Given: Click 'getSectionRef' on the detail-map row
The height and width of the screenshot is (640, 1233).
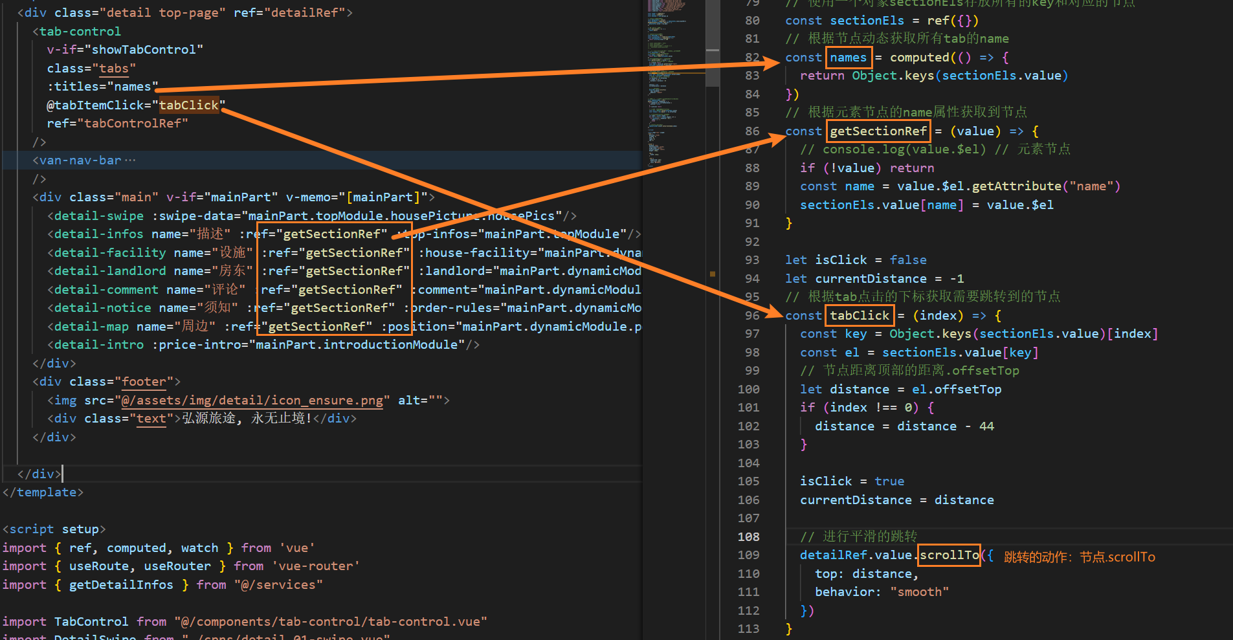Looking at the screenshot, I should (x=317, y=326).
